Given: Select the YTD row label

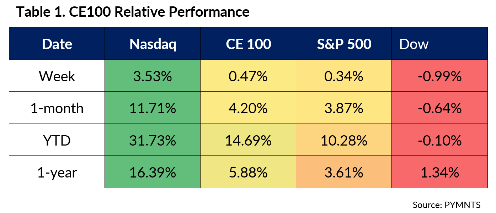Looking at the screenshot, I should [x=57, y=140].
